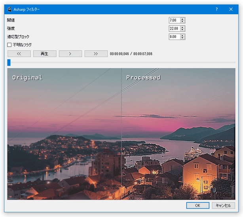
Task: Decrease the 適応型ブロック value with down arrow
Action: (182, 38)
